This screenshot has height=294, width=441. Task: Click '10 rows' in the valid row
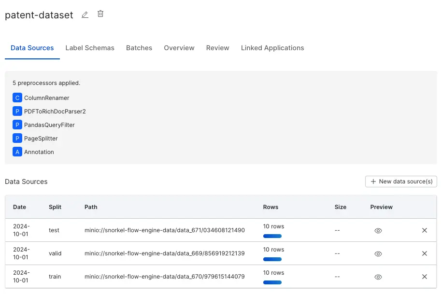coord(274,250)
